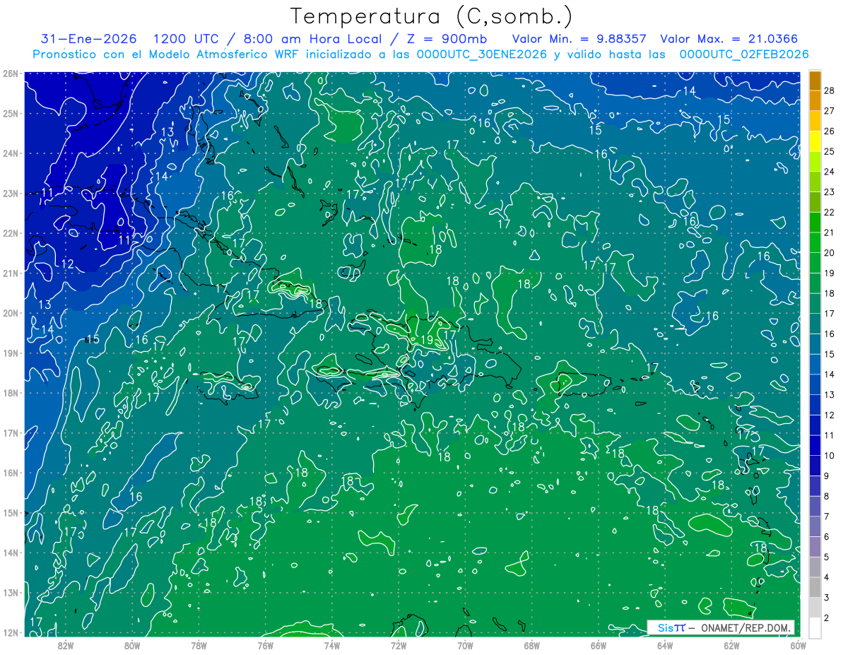Viewport: 848px width, 655px height.
Task: Click the 66W longitude axis label
Action: tap(598, 644)
